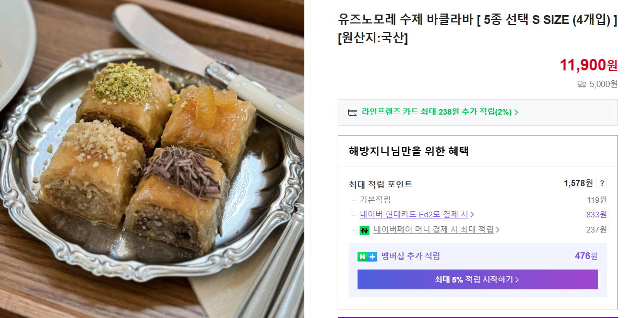Follow the 네이버페이 머니 결제 시 최대 적립 link
630x318 pixels.
click(x=433, y=230)
